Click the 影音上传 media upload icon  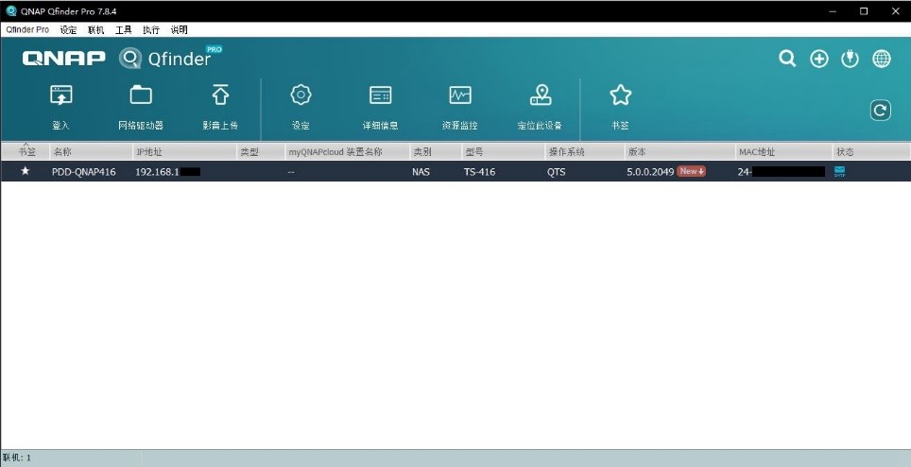(220, 95)
